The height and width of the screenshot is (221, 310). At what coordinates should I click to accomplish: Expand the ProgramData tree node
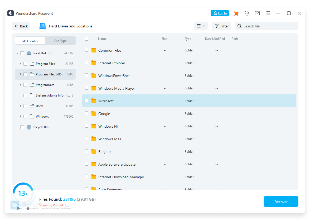(21, 85)
